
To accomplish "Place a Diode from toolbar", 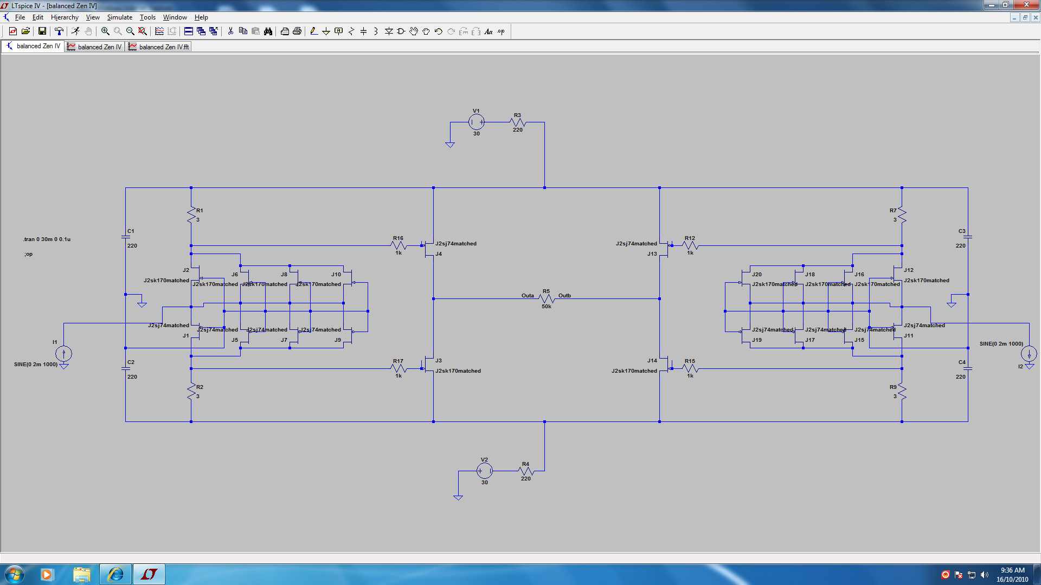I will coord(389,31).
